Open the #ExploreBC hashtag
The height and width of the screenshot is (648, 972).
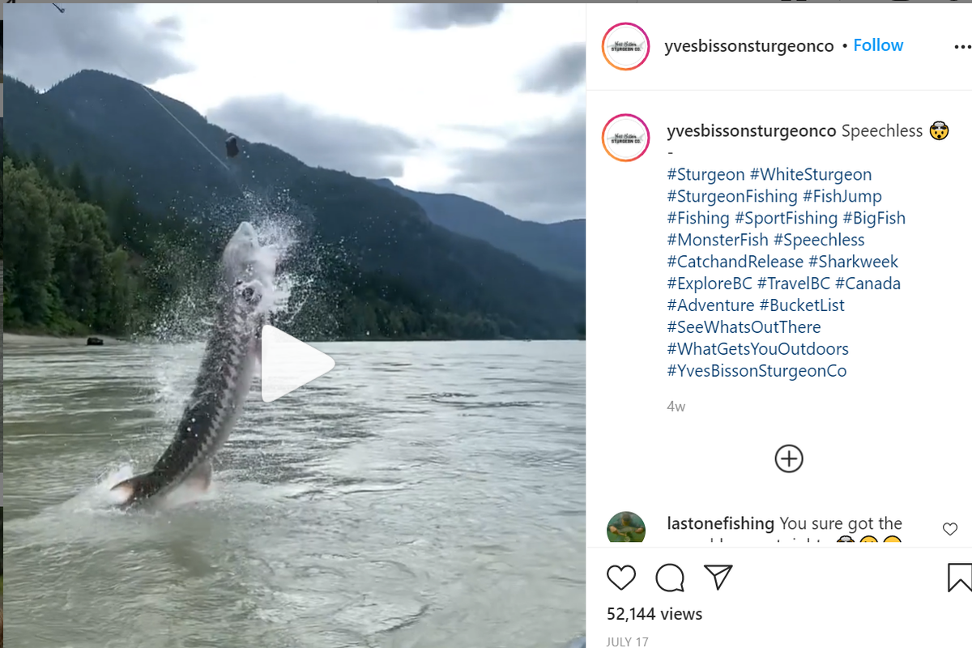(x=710, y=283)
